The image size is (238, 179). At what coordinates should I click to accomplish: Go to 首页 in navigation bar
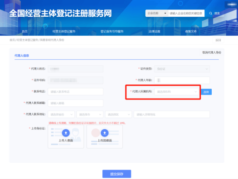(25, 31)
